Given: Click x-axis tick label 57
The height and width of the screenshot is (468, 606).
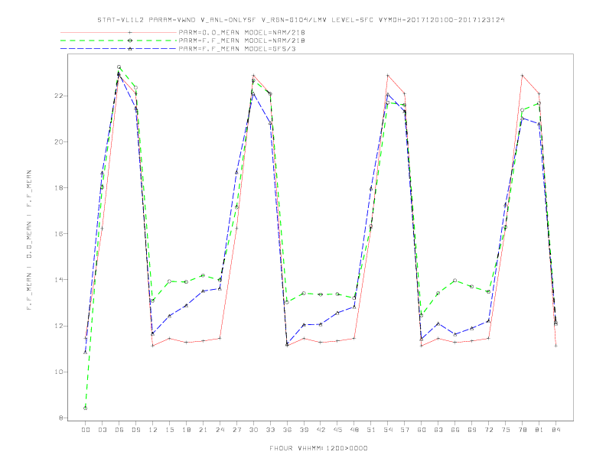Looking at the screenshot, I should coord(405,430).
